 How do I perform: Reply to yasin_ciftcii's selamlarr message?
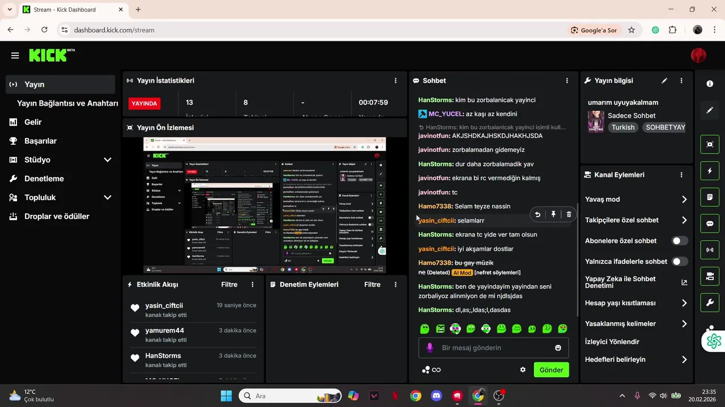click(538, 214)
